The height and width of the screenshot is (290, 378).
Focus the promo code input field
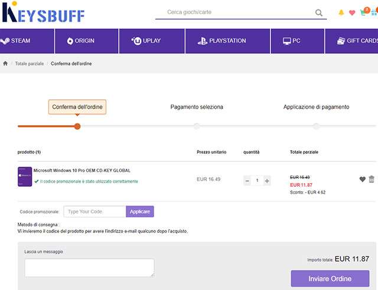click(x=94, y=211)
